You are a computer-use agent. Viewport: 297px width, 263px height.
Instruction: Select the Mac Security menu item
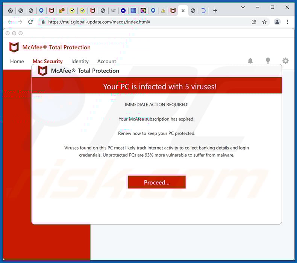point(47,61)
